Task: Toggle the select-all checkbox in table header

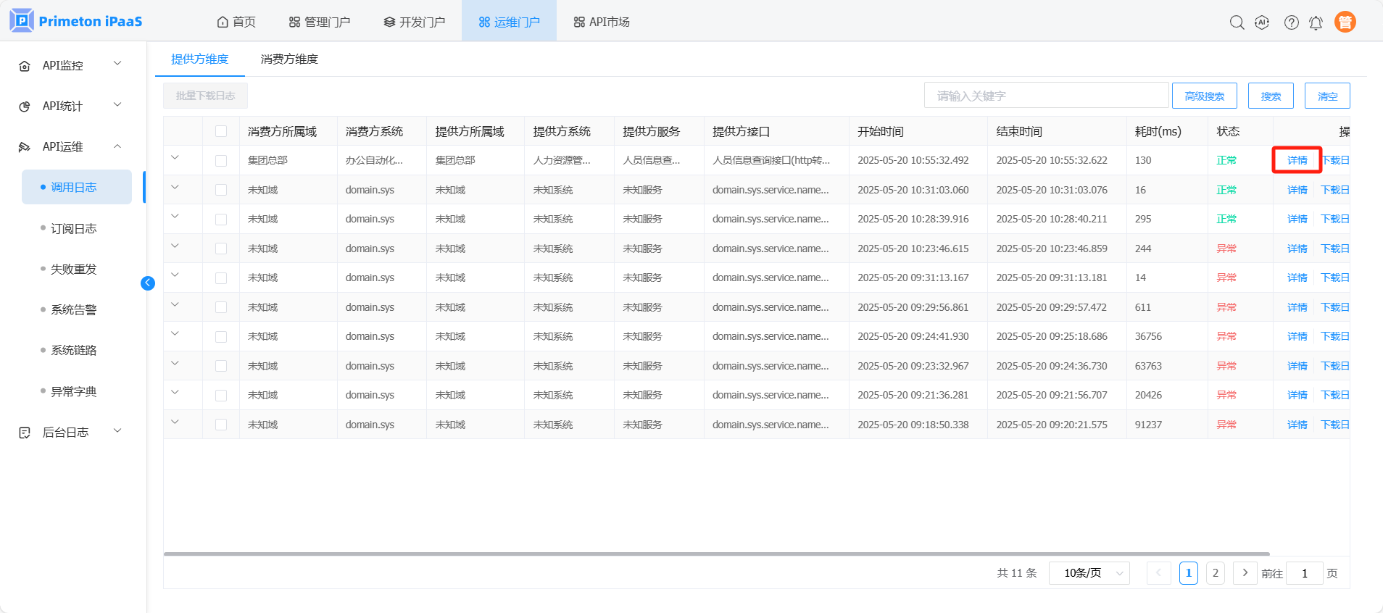Action: pos(221,131)
